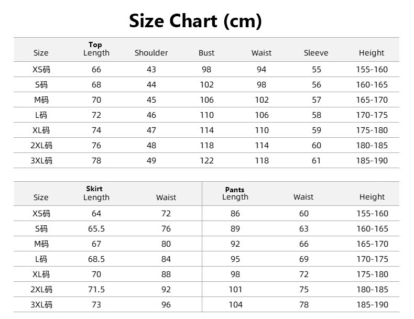Image resolution: width=414 pixels, height=319 pixels.
Task: Select the Top Length column header
Action: pyautogui.click(x=96, y=49)
